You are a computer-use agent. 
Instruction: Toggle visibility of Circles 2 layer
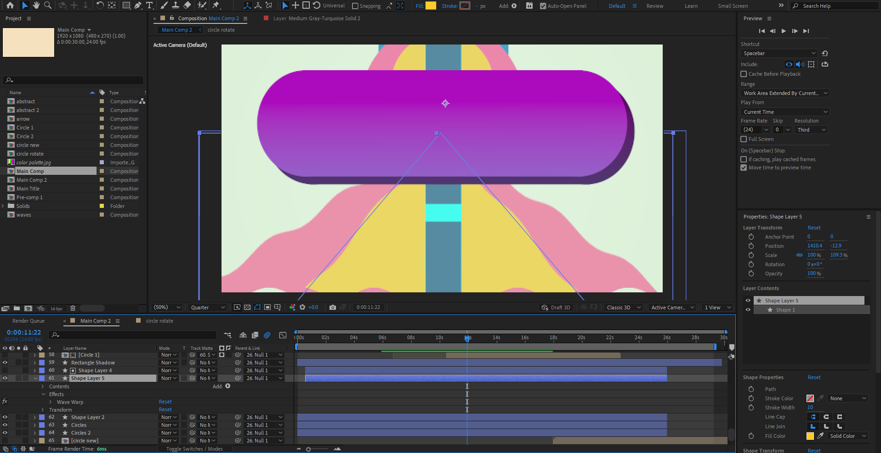point(5,433)
